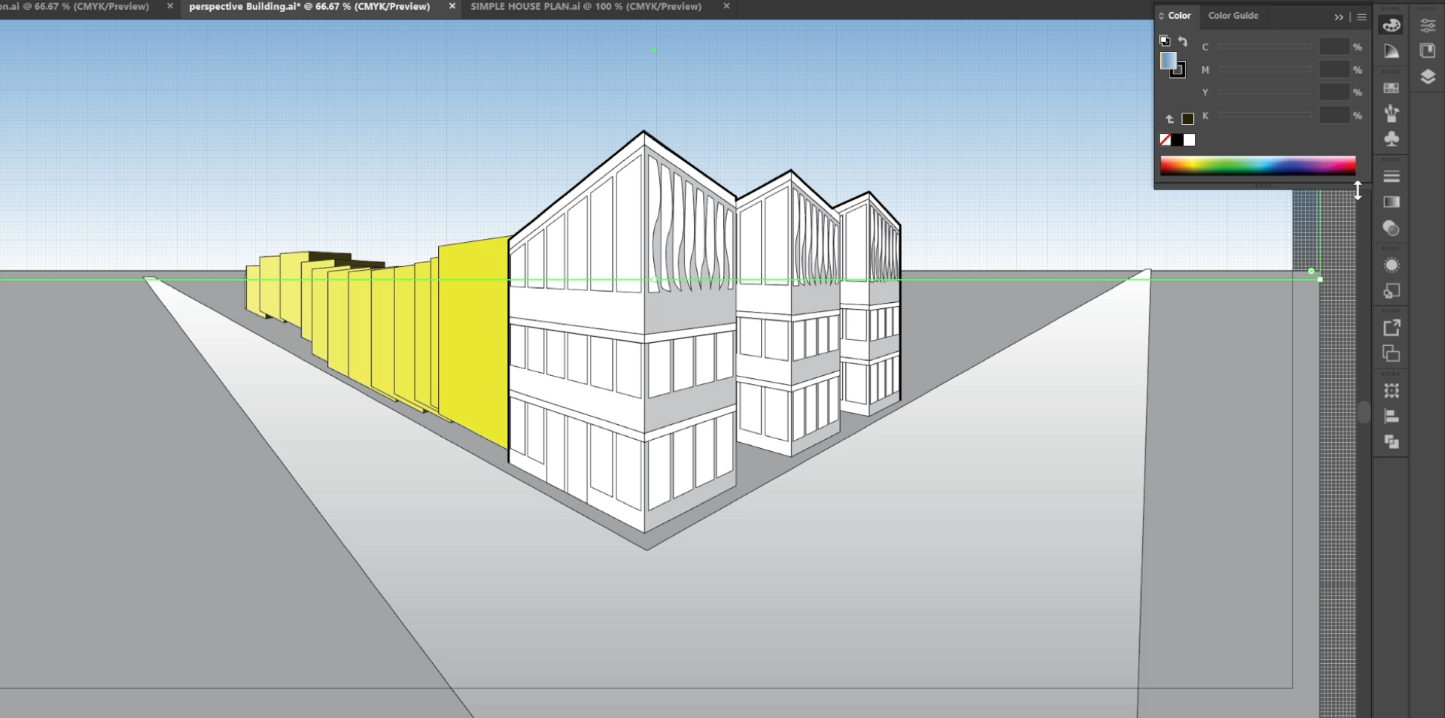The image size is (1445, 718).
Task: Pick a color from the spectrum bar
Action: pyautogui.click(x=1257, y=165)
